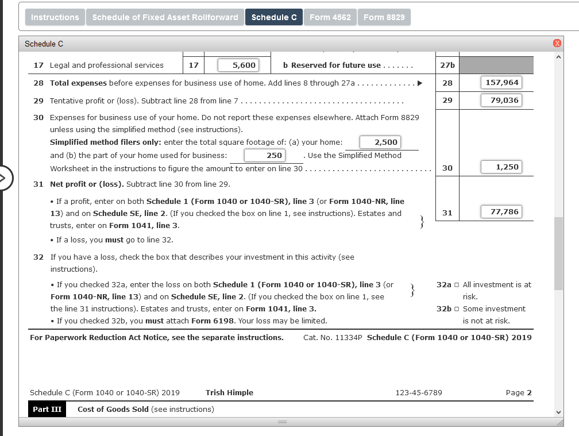The image size is (579, 436).
Task: Click the scrollbar down arrow
Action: click(558, 411)
